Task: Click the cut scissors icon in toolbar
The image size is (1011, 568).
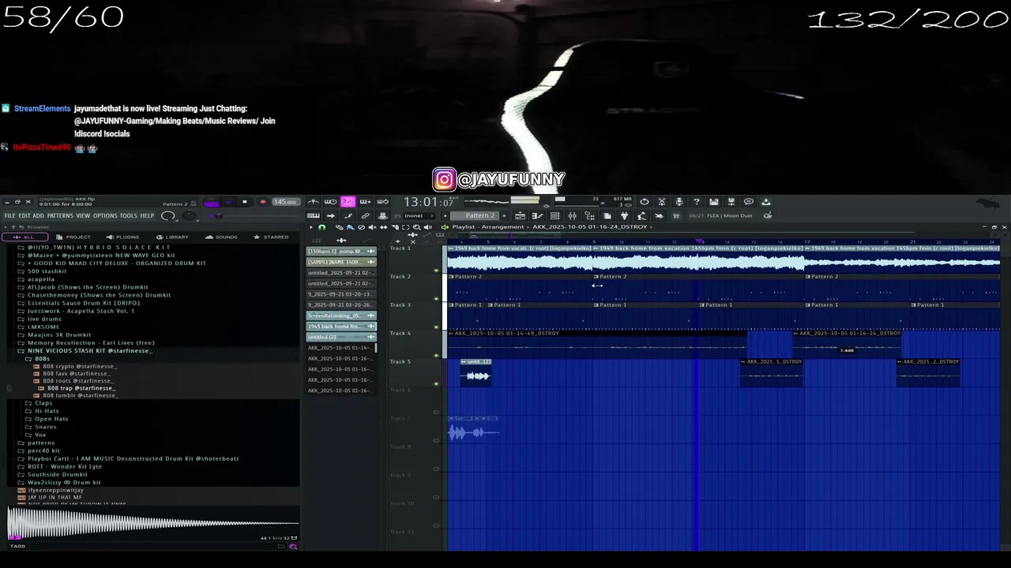Action: click(x=662, y=202)
